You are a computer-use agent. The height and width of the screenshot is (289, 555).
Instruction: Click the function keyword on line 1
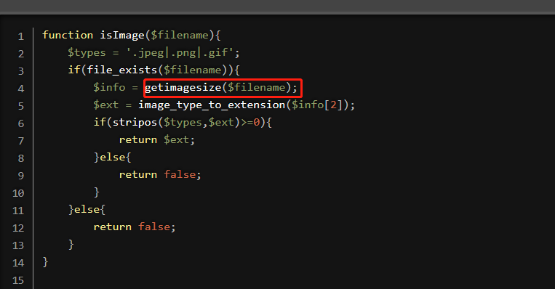point(68,36)
